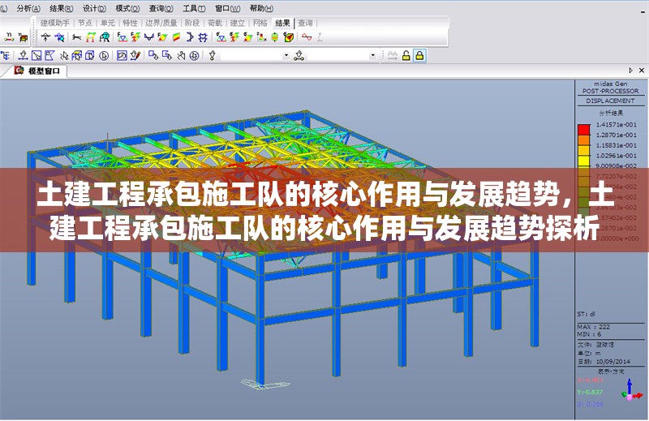Switch to the 建模助手 toolbar tab
The image size is (649, 421).
point(55,24)
